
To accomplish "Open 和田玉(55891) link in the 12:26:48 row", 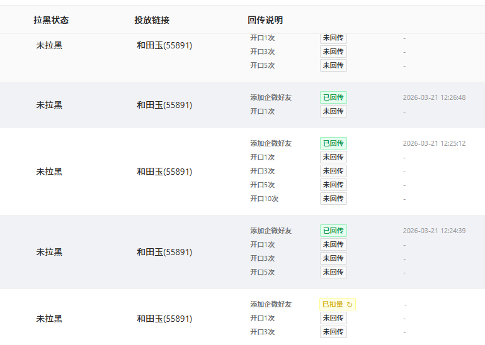I will tap(164, 105).
